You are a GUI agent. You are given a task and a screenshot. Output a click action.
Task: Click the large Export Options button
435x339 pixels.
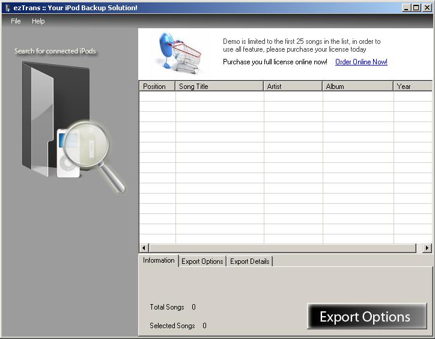click(367, 316)
